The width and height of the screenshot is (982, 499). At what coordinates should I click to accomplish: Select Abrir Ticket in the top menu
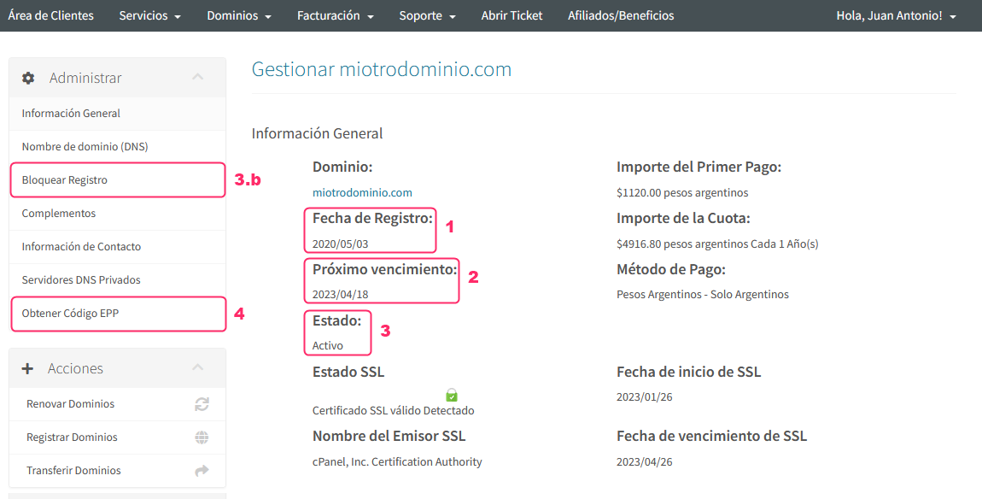tap(511, 15)
